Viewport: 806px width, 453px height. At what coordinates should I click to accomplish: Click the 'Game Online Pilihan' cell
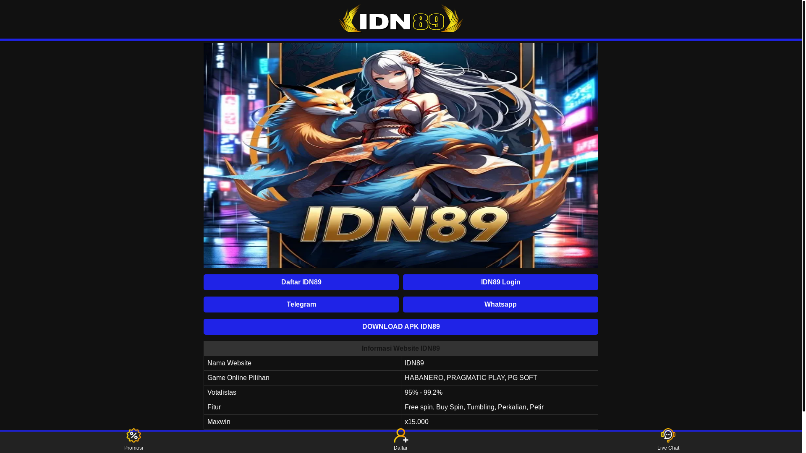302,378
